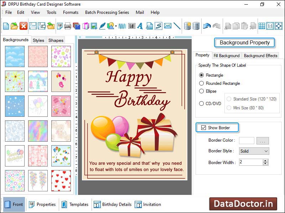
Task: Click the barcode tool icon
Action: click(x=131, y=26)
